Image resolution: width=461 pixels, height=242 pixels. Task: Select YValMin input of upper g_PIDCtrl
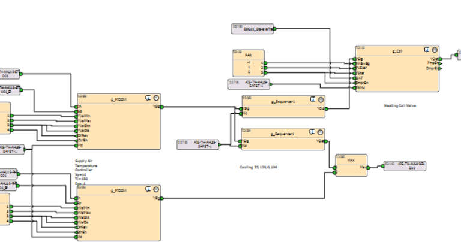[x=76, y=116]
